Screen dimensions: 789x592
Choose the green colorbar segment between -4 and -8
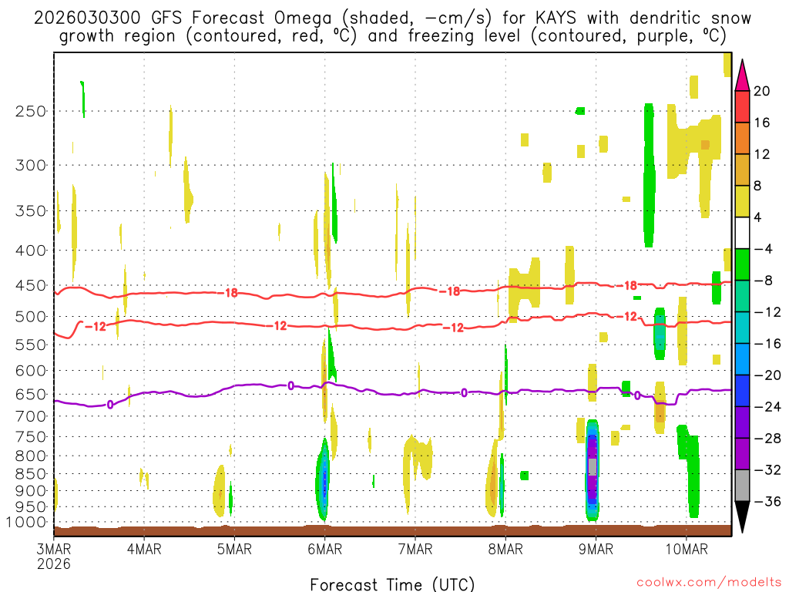742,264
